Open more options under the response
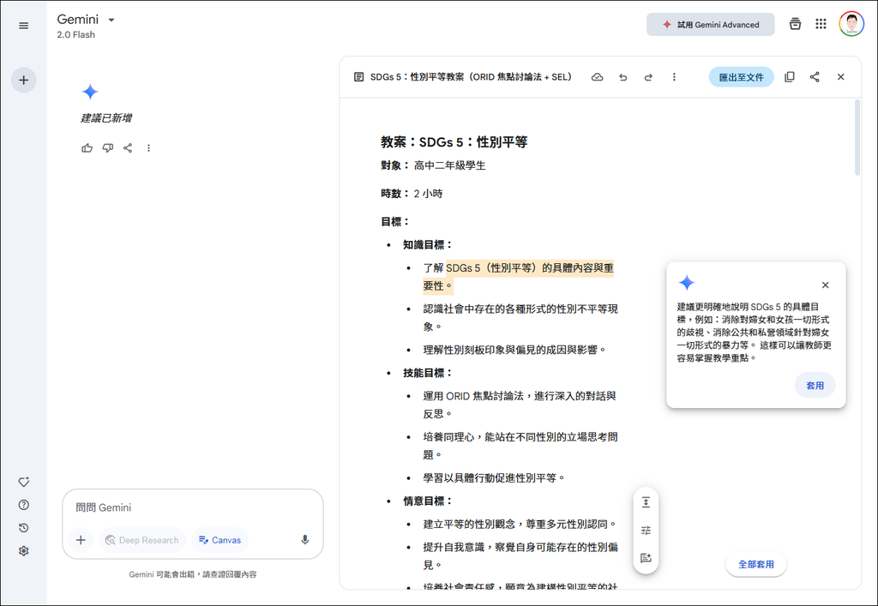This screenshot has width=878, height=606. pos(148,147)
